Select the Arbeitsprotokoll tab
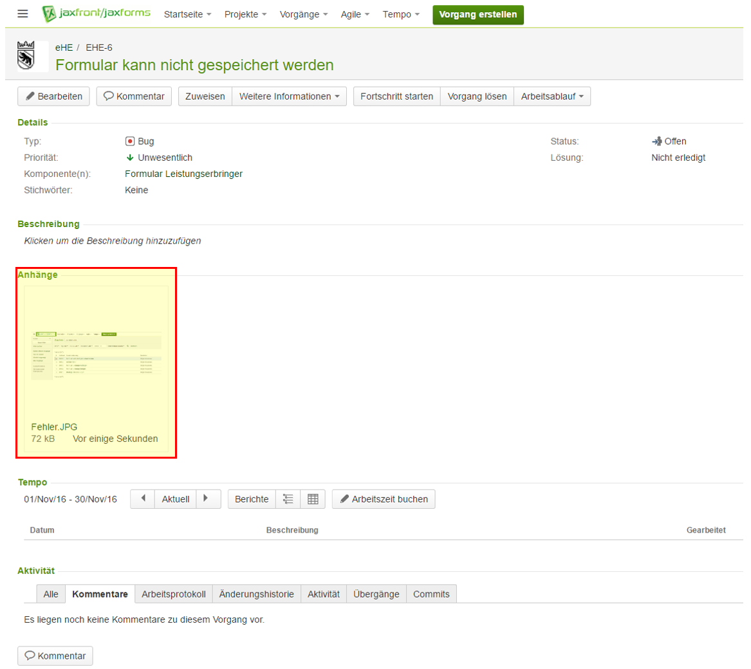 click(x=173, y=594)
